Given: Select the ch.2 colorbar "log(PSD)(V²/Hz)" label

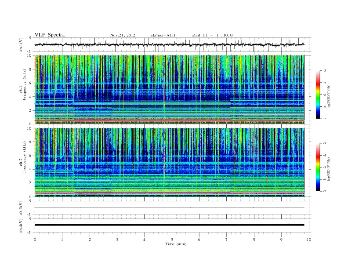Looking at the screenshot, I should (x=329, y=169).
